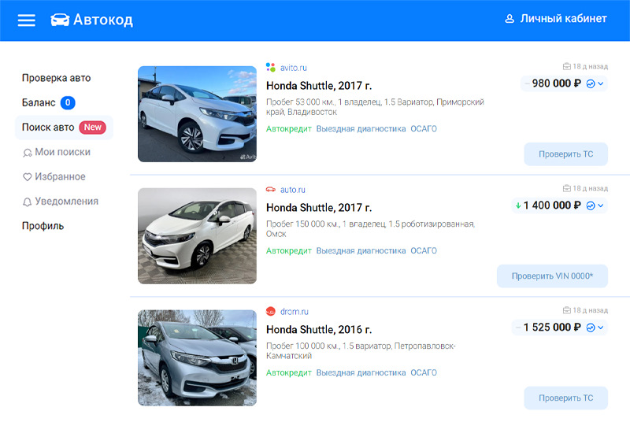Image resolution: width=630 pixels, height=422 pixels.
Task: Open Избранное in sidebar
Action: 61,176
